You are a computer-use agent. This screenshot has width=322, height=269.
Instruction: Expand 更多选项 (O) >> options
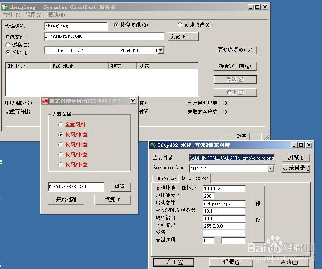tap(235, 50)
